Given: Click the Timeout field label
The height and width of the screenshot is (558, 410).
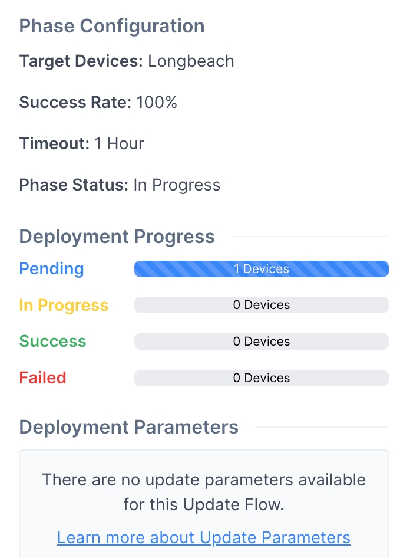Looking at the screenshot, I should [54, 144].
